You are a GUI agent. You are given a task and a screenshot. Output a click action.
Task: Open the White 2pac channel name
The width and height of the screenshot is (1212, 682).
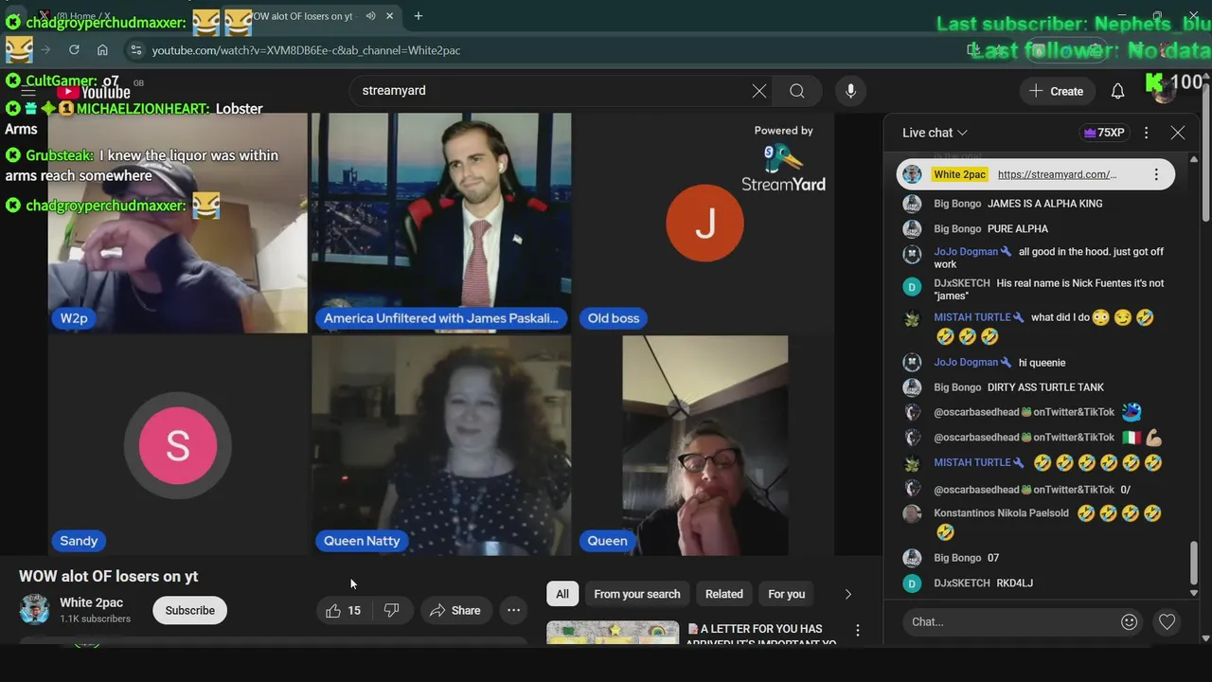(92, 602)
